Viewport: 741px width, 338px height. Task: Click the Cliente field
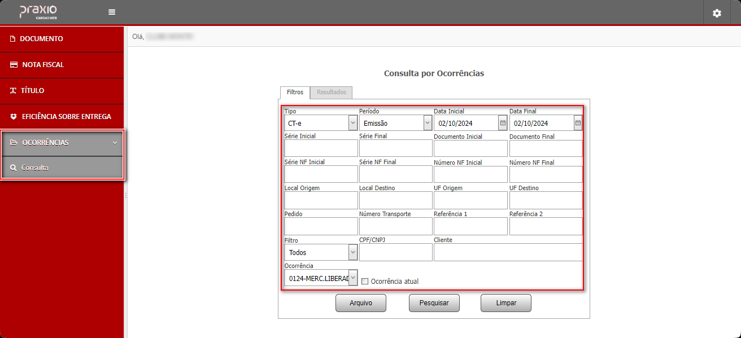tap(508, 252)
